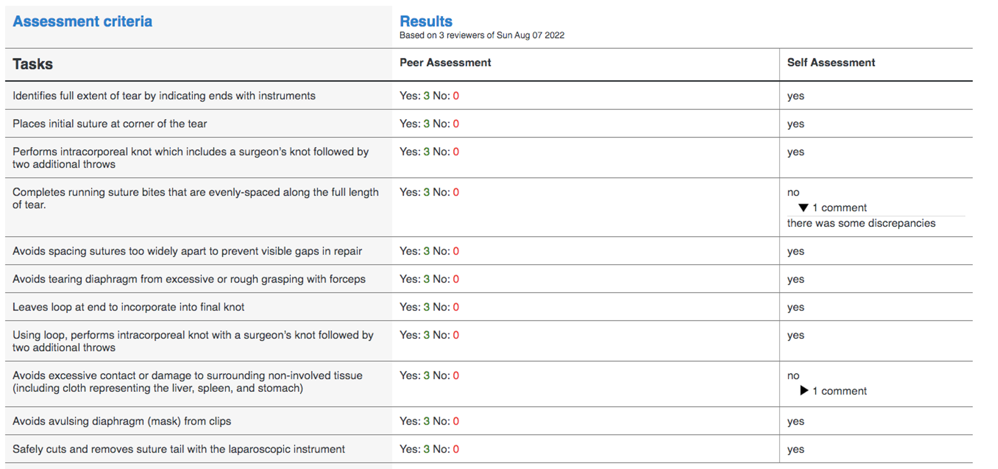Click peer result for 'Places initial suture' row

click(x=429, y=124)
